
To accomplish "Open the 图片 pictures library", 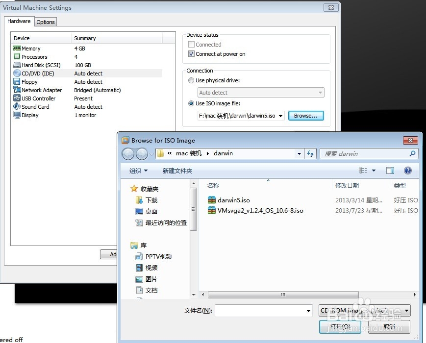I will tap(147, 279).
